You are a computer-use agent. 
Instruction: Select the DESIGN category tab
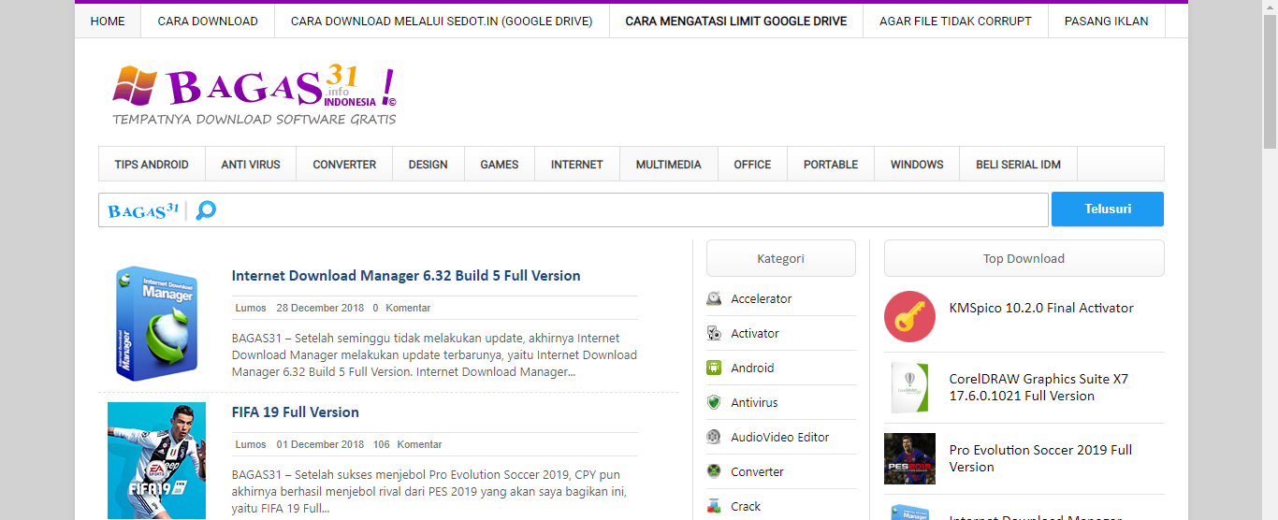pos(428,164)
